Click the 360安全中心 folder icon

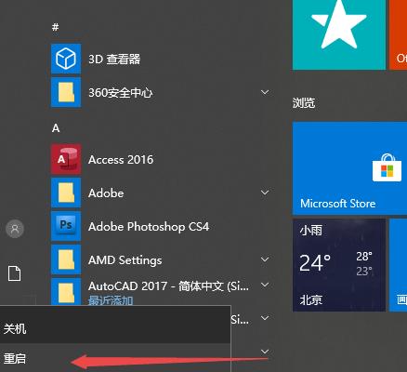coord(66,92)
